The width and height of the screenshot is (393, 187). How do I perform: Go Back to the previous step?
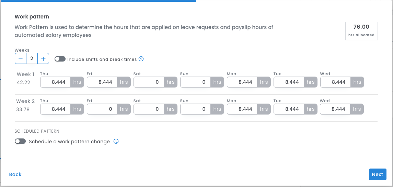[15, 174]
